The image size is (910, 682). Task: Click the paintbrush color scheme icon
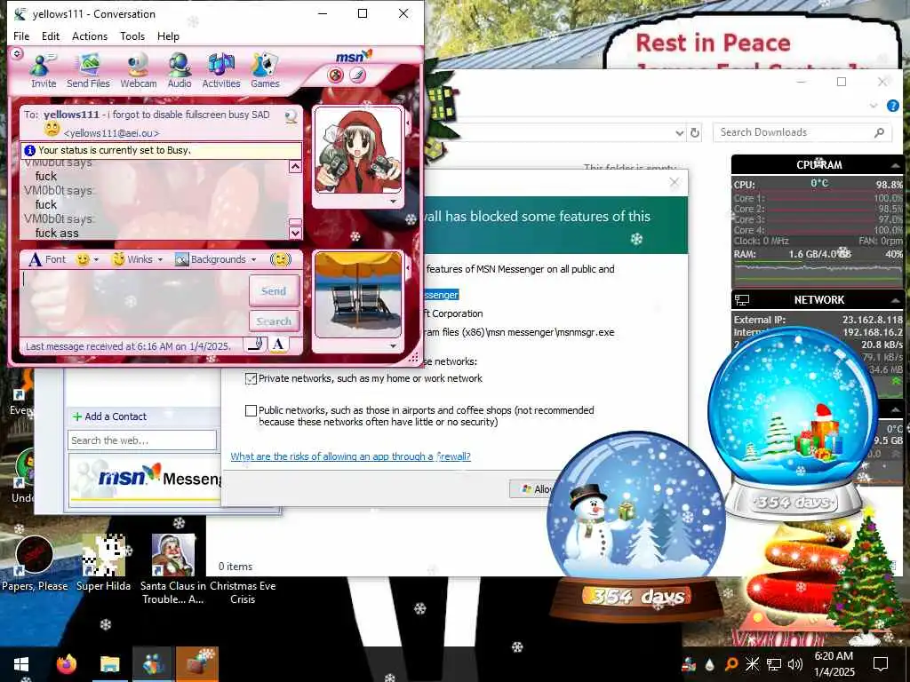357,75
